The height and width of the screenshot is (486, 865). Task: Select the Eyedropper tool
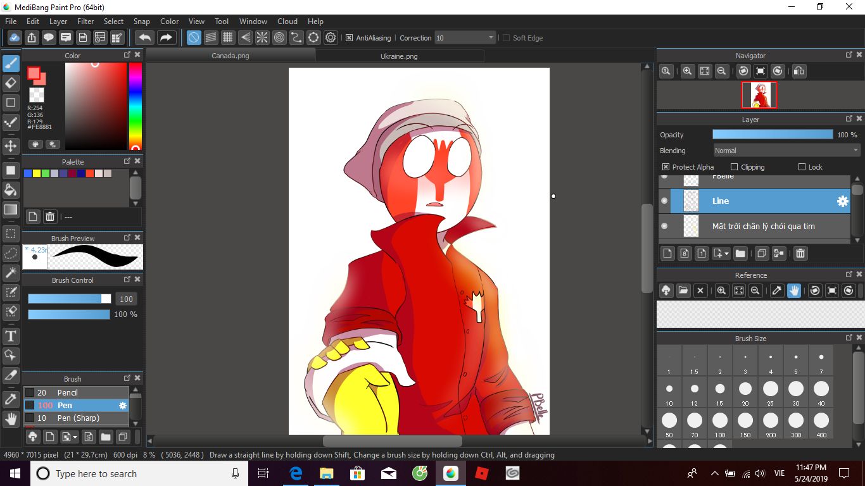tap(11, 399)
